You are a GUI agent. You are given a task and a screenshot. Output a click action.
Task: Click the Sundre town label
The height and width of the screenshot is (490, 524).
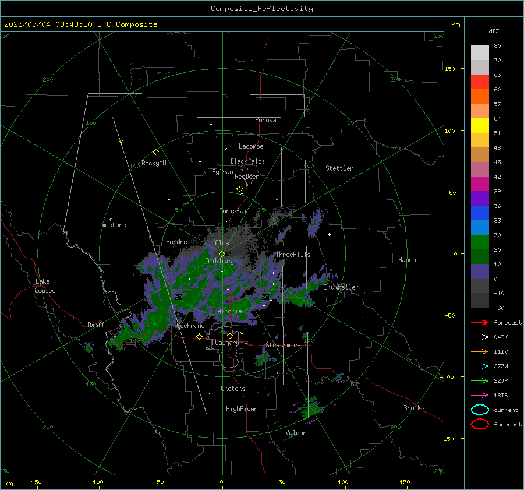[176, 241]
